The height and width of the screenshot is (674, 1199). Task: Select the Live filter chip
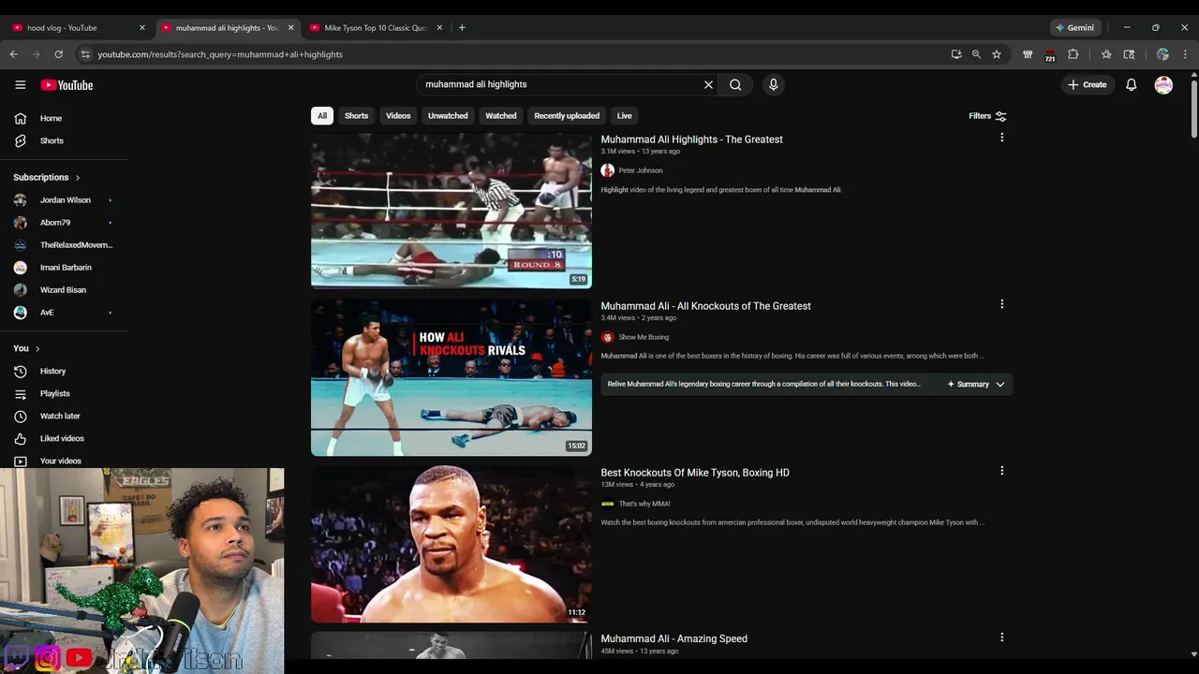[625, 116]
